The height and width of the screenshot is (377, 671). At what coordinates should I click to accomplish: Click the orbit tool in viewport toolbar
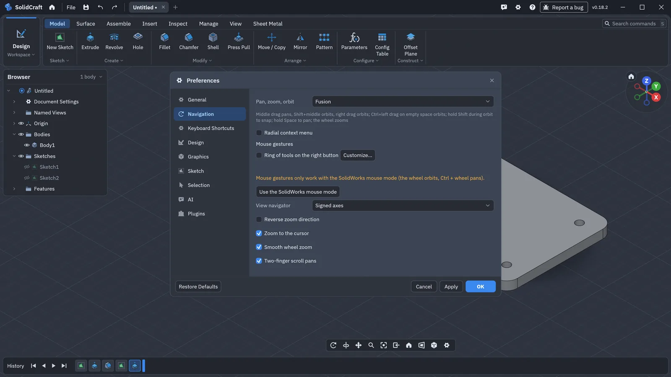pyautogui.click(x=333, y=345)
